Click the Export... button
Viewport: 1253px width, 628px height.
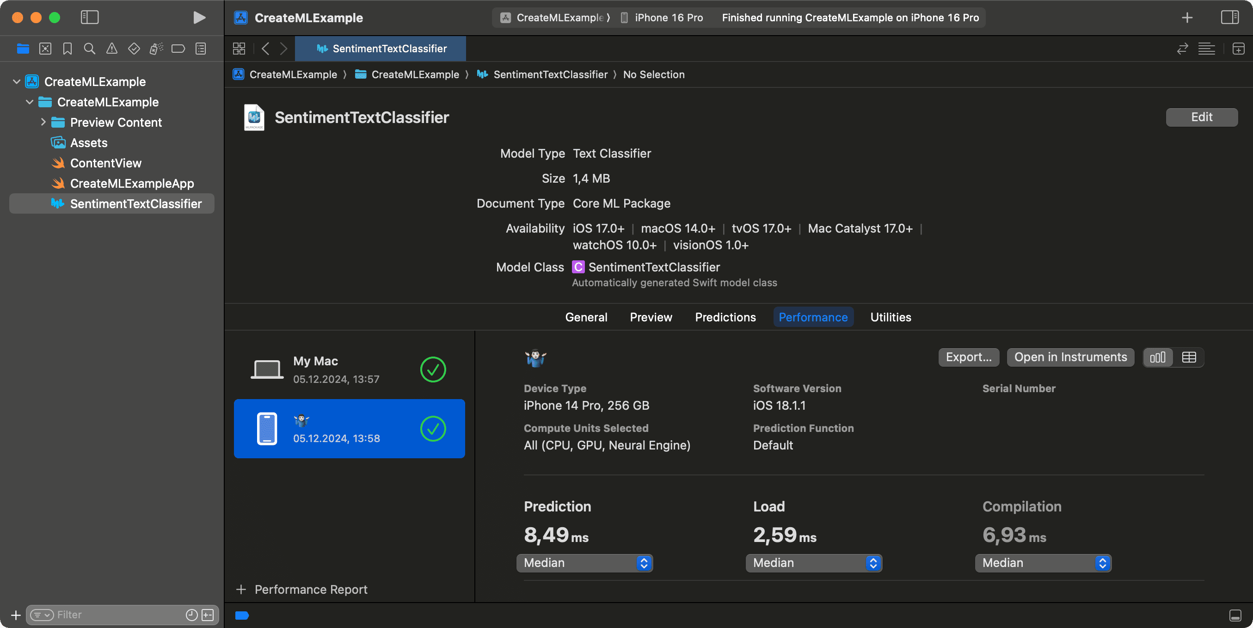click(968, 357)
